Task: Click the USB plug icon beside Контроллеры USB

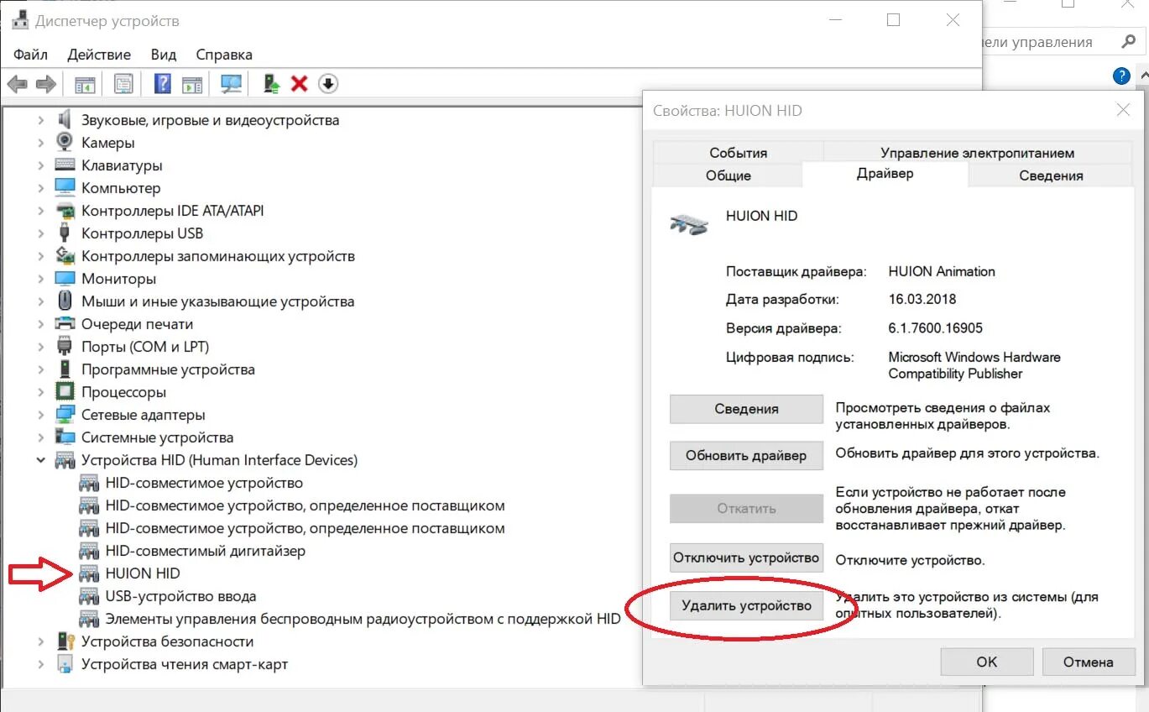Action: (65, 233)
